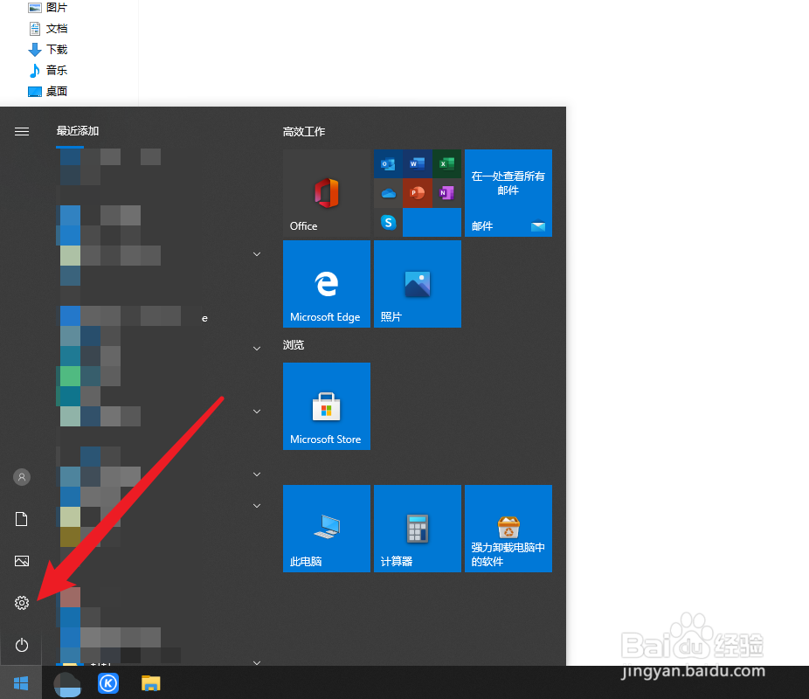Click the Power button icon
The width and height of the screenshot is (809, 699).
coord(22,645)
